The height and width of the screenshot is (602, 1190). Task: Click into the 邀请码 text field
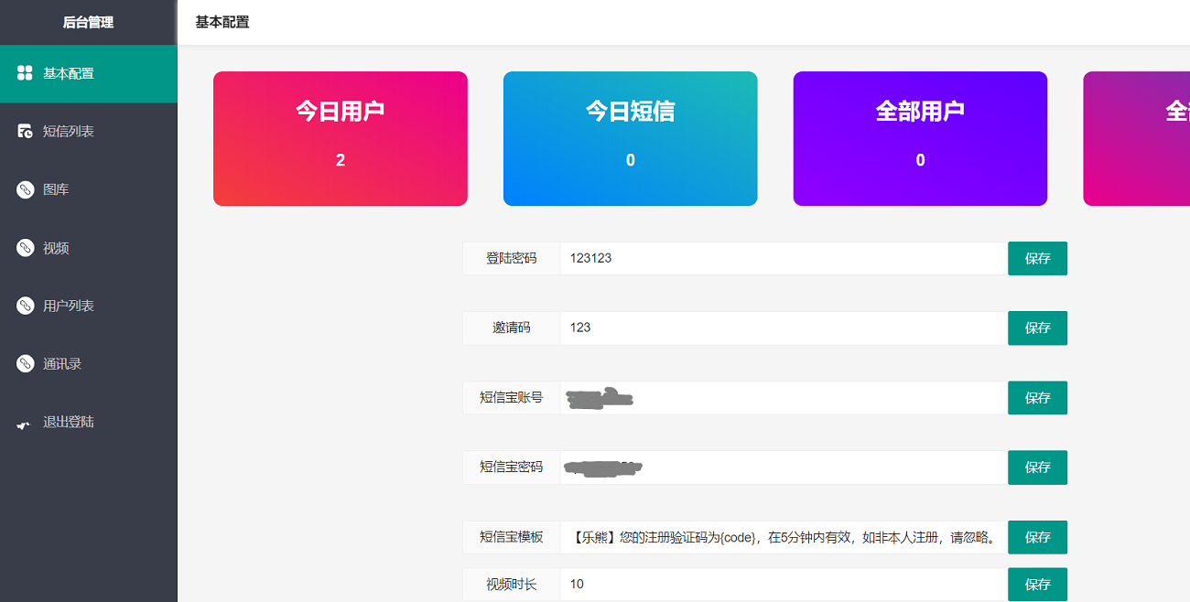783,328
